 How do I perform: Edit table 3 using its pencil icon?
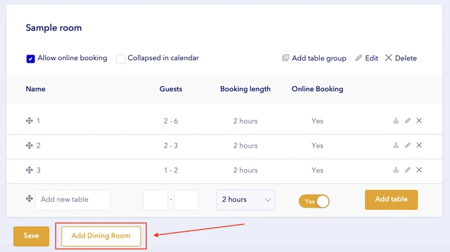pos(407,170)
